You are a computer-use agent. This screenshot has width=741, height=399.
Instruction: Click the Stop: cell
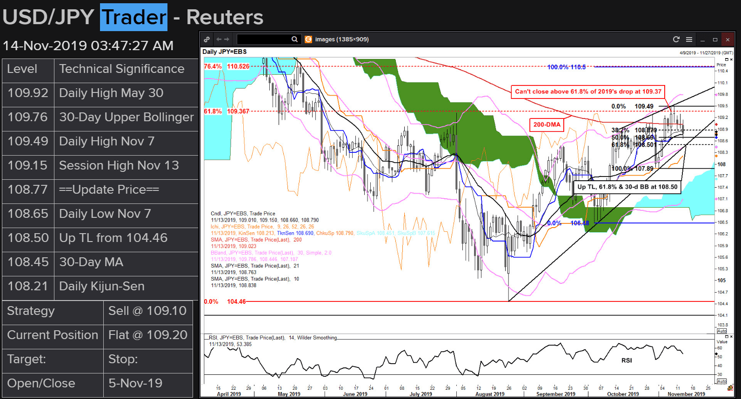tap(148, 361)
